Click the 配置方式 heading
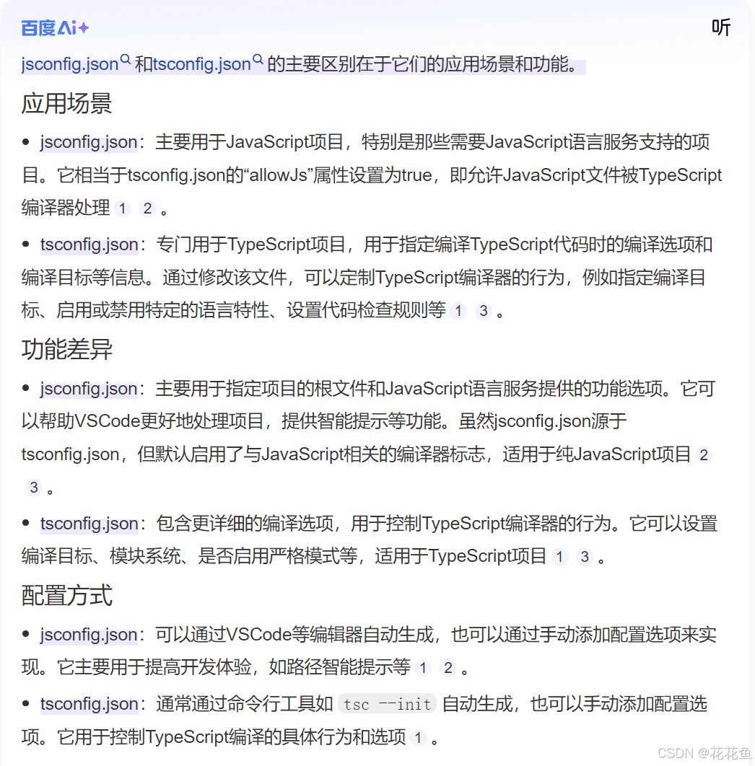Viewport: 755px width, 766px height. pos(67,596)
